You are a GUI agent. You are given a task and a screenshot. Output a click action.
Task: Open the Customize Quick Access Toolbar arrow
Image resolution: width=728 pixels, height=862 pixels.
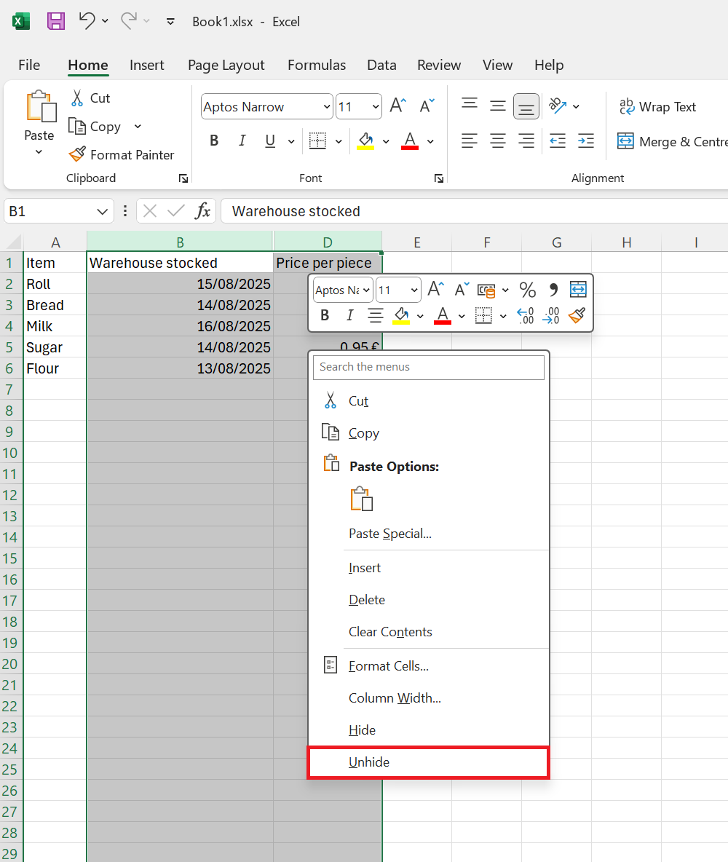170,21
